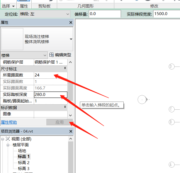Click the 所需踢面数 value field

point(50,75)
